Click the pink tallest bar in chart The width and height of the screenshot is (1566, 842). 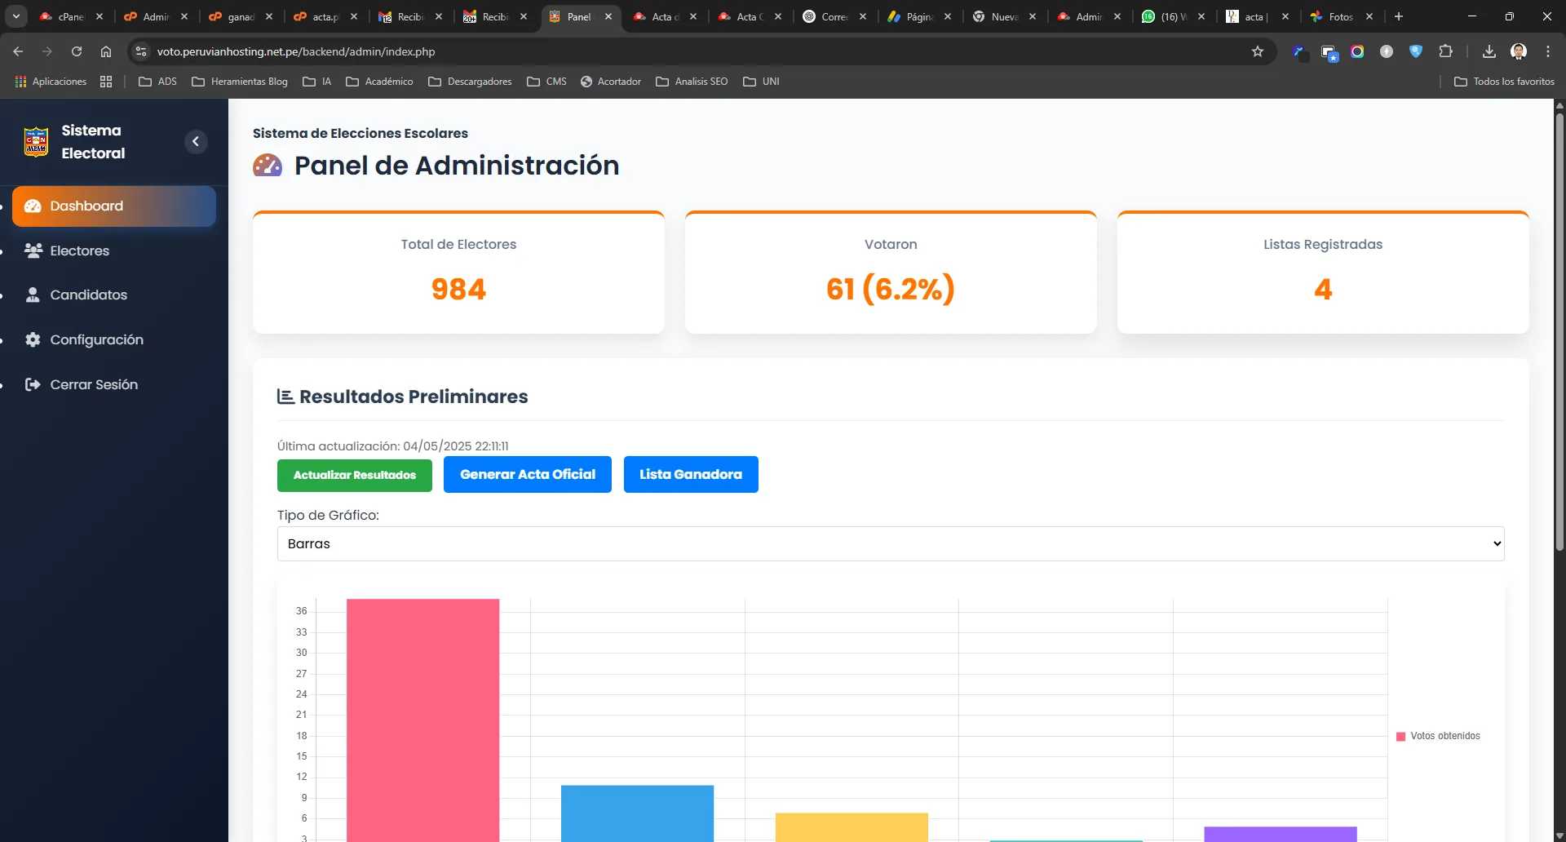[x=422, y=720]
